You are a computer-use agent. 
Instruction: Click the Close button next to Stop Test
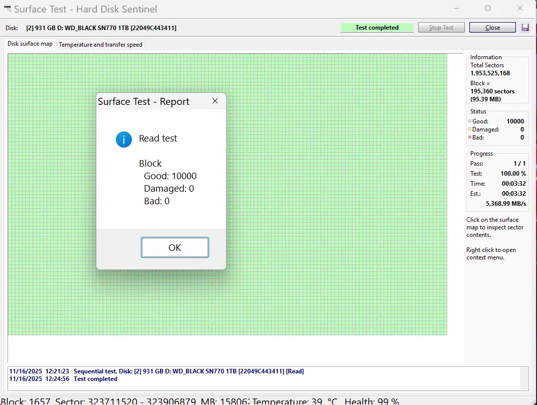click(492, 28)
